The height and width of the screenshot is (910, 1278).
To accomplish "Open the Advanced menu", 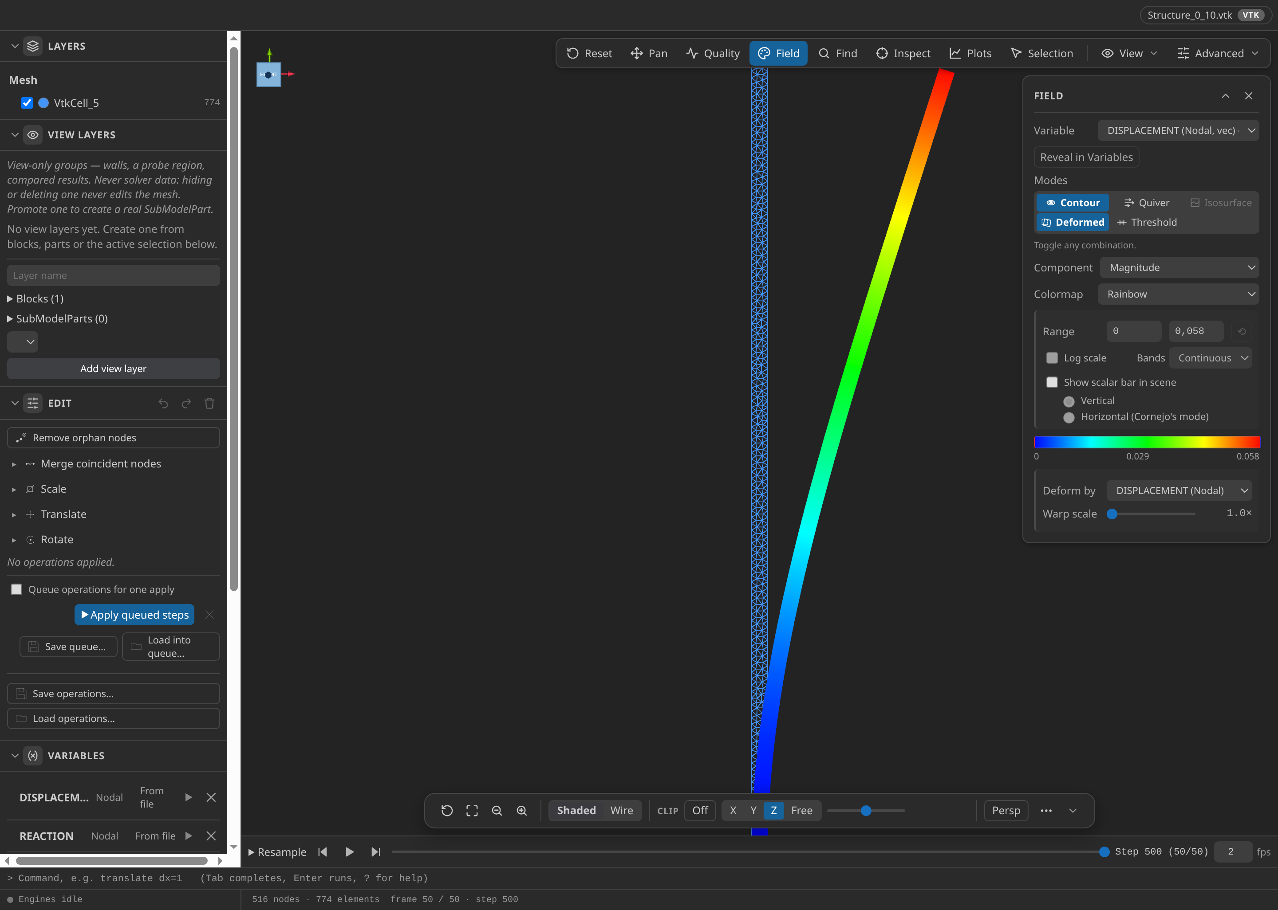I will coord(1218,53).
